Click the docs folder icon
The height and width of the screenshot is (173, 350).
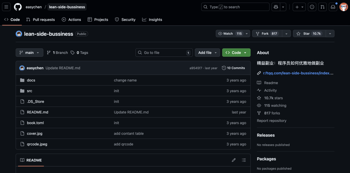[22, 80]
